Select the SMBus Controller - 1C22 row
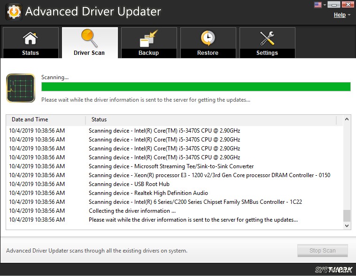The width and height of the screenshot is (356, 276). 174,202
